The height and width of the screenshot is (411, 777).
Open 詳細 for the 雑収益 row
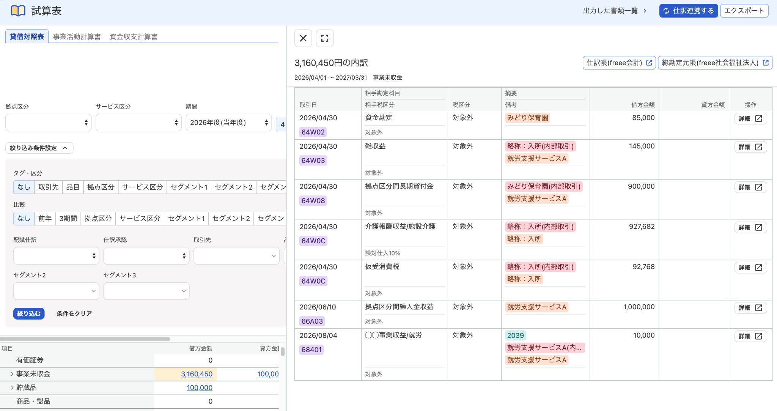tap(750, 147)
